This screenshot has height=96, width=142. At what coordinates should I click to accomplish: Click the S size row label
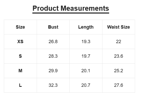pos(20,56)
